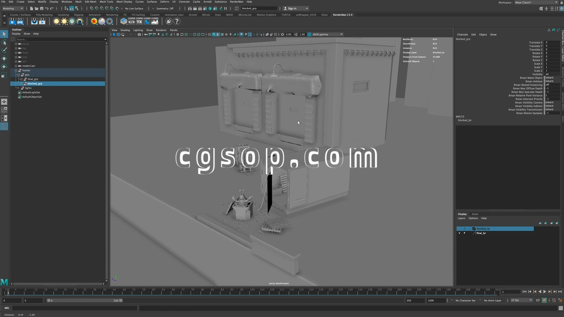Open the viewport Shading menu

click(125, 30)
